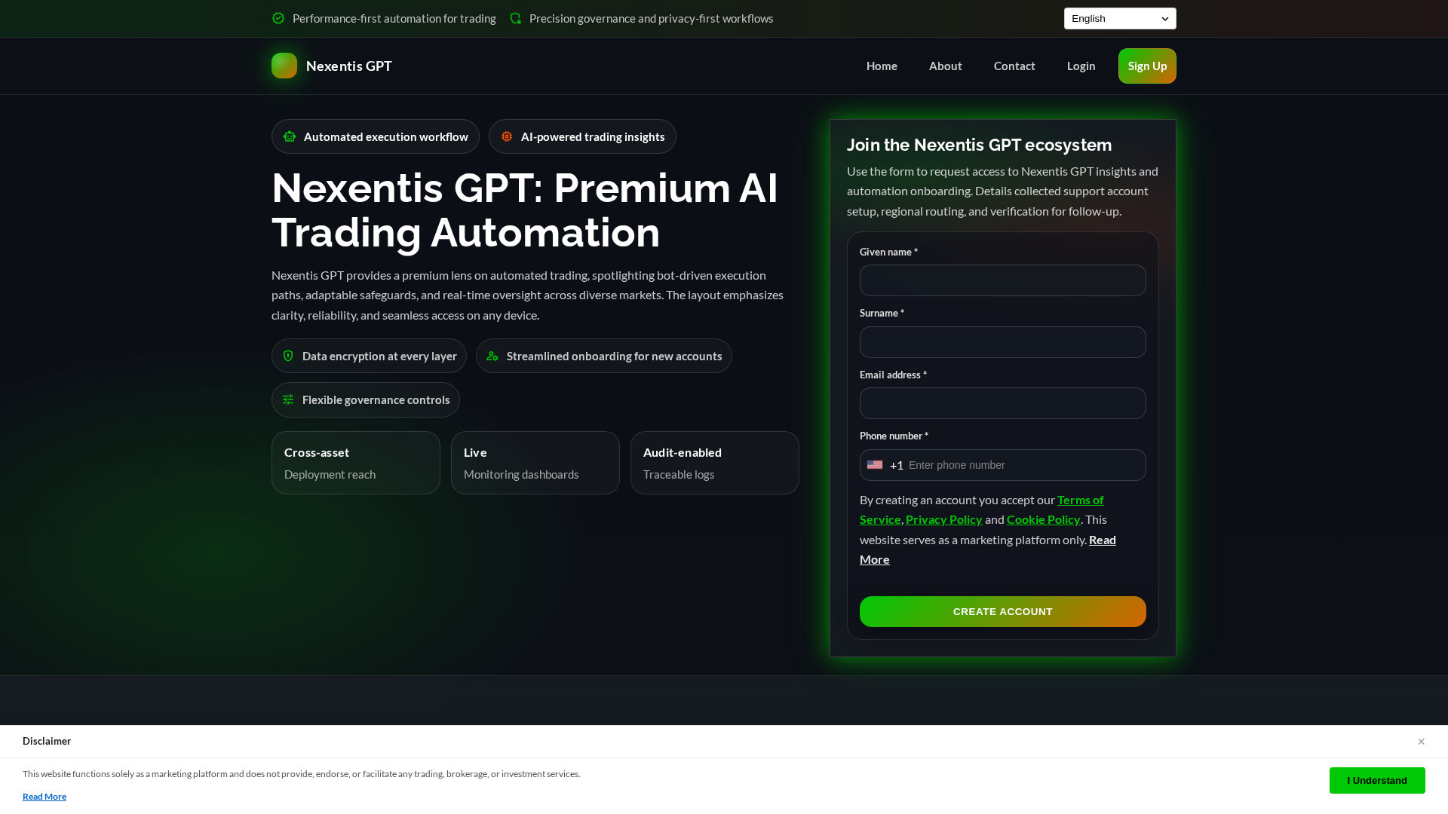Viewport: 1448px width, 814px height.
Task: Click the user icon in Streamlined onboarding pill
Action: (492, 356)
